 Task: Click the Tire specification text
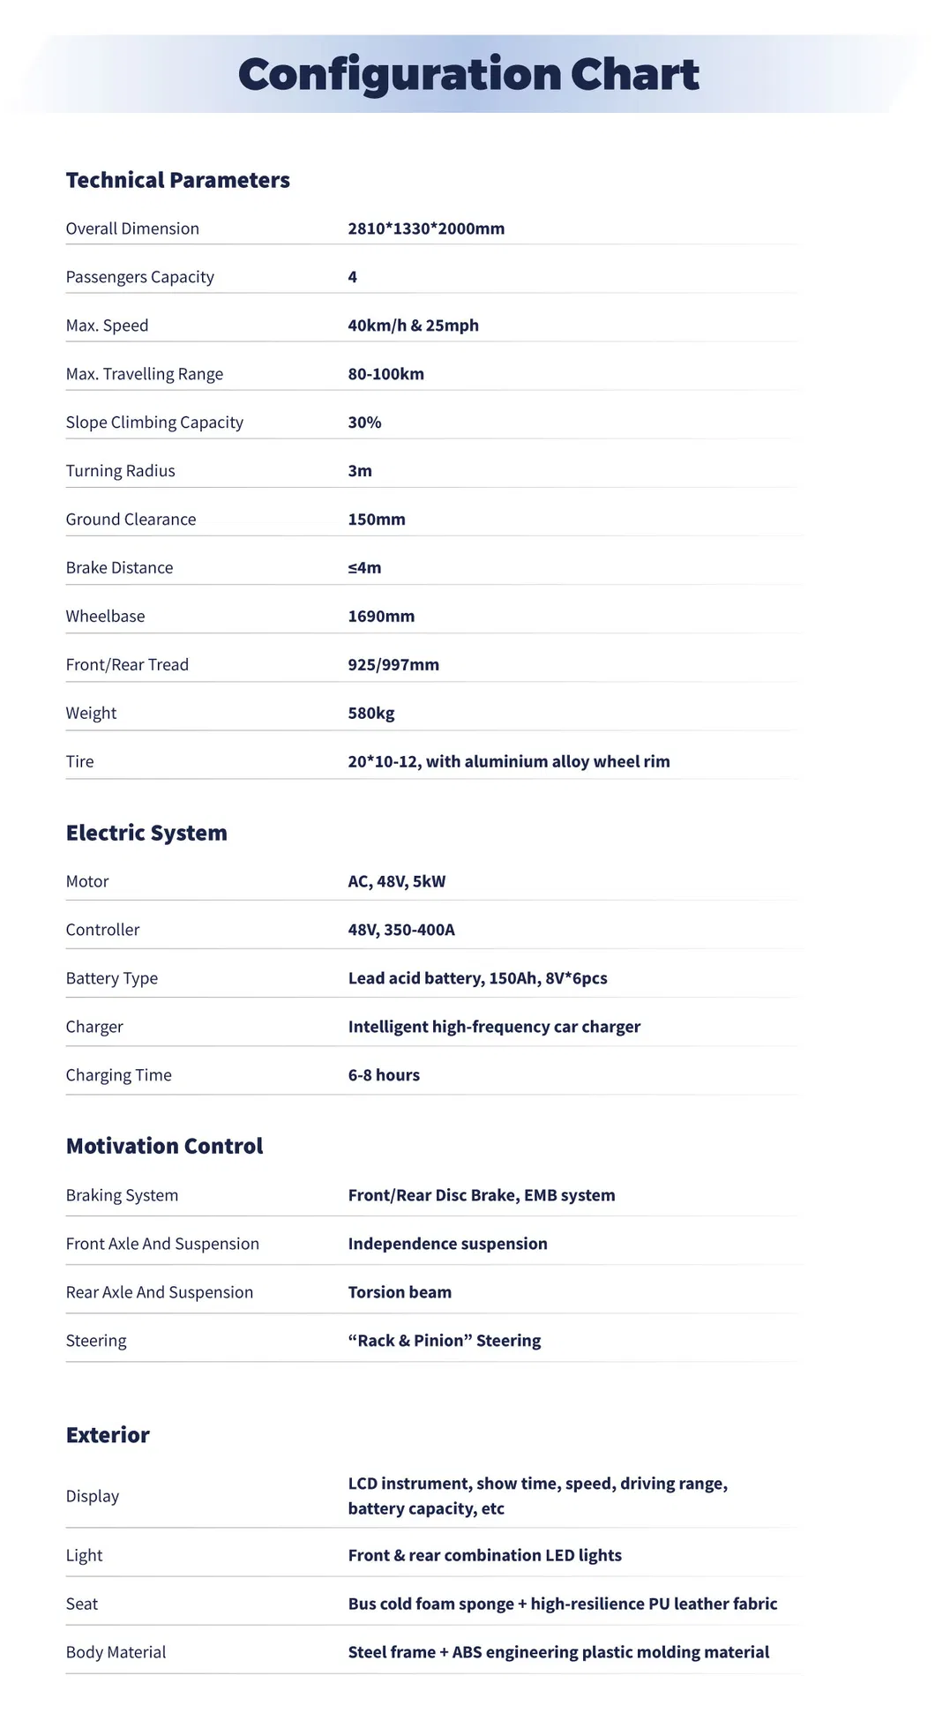pos(508,761)
